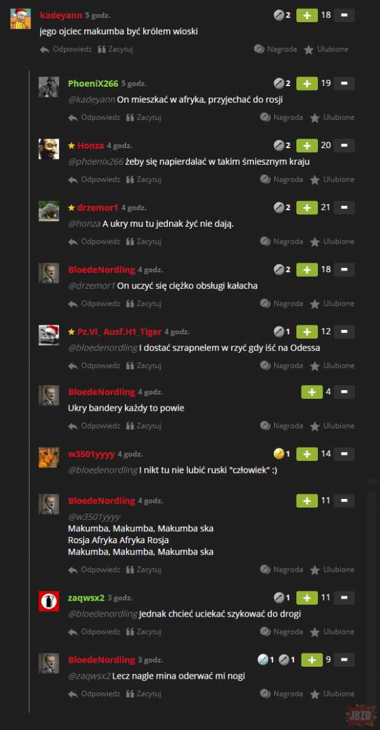Image resolution: width=380 pixels, height=730 pixels.
Task: Downvote Pz.VI_Ausf.H1_Tiger's comment
Action: (344, 332)
